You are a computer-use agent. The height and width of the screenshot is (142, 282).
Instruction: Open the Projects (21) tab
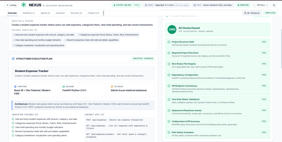point(93,13)
